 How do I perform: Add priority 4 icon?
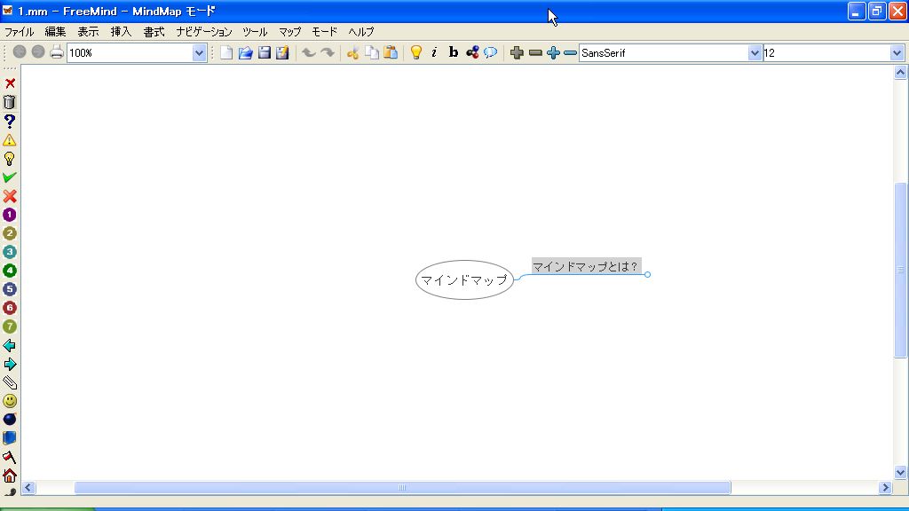pos(9,271)
